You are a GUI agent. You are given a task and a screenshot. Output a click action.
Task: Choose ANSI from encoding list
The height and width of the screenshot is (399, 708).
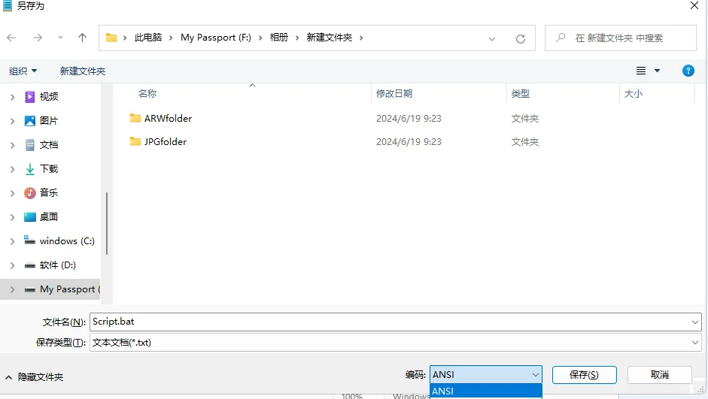coord(486,391)
